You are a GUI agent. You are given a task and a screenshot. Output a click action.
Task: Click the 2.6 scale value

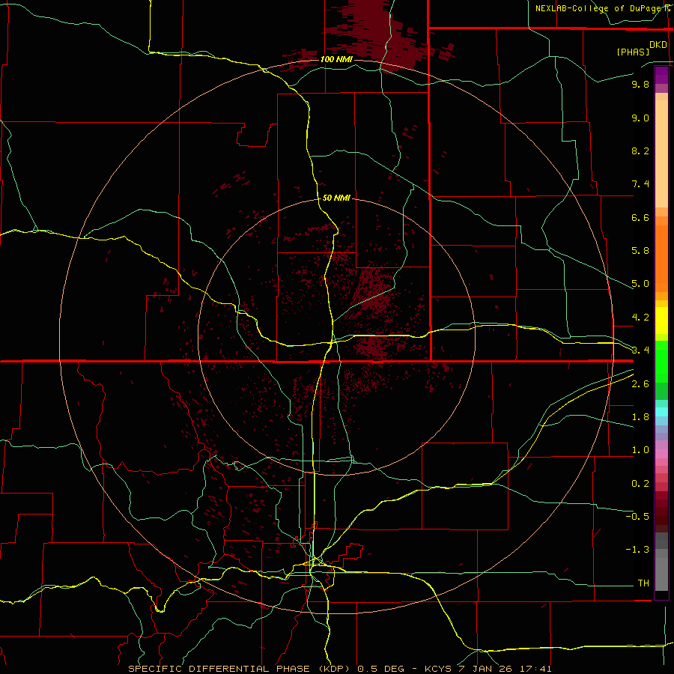point(640,384)
